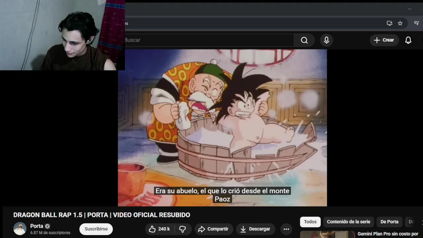Minimize the browser window
423x238 pixels.
[409, 9]
